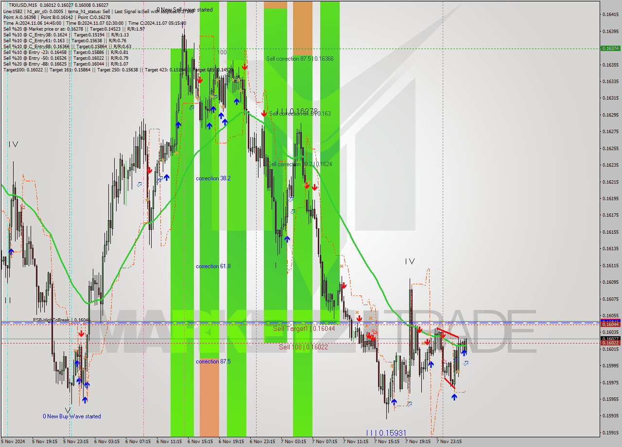Screen dimensions: 622x447
Task: Click the ||| 0.15931 wave label
Action: [x=386, y=432]
